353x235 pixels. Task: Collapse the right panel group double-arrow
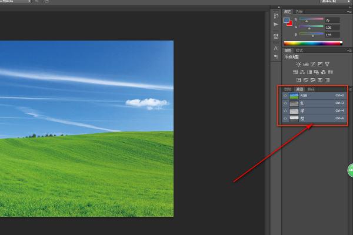350,7
